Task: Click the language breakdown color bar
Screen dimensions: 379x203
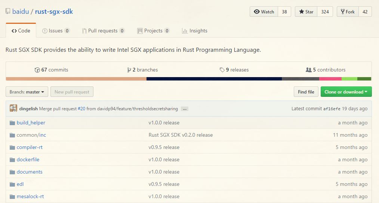Action: point(188,79)
